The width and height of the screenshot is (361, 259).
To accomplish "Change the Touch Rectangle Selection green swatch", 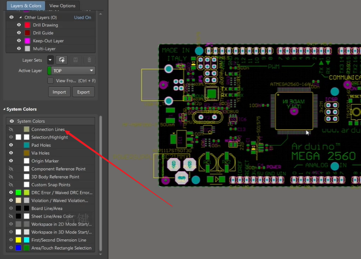I will pos(27,248).
